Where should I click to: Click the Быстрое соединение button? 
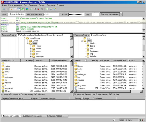coord(110,14)
